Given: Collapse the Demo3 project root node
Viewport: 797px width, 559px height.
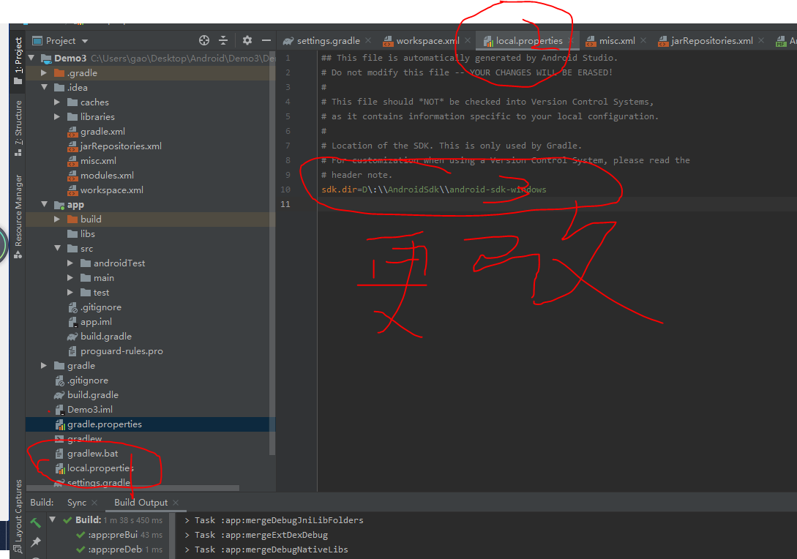Looking at the screenshot, I should tap(31, 58).
